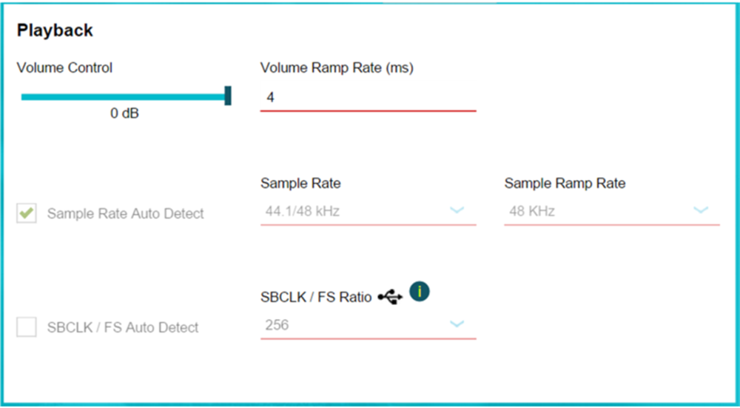This screenshot has width=740, height=408.
Task: Click the USB icon next to SBCLK / FS Ratio
Action: pyautogui.click(x=390, y=297)
